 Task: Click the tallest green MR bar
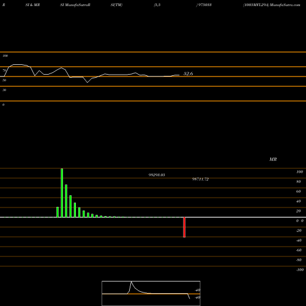click(62, 193)
